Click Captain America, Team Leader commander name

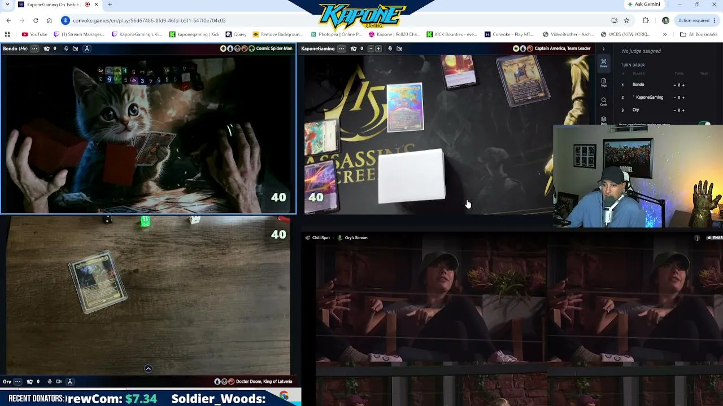pos(562,48)
